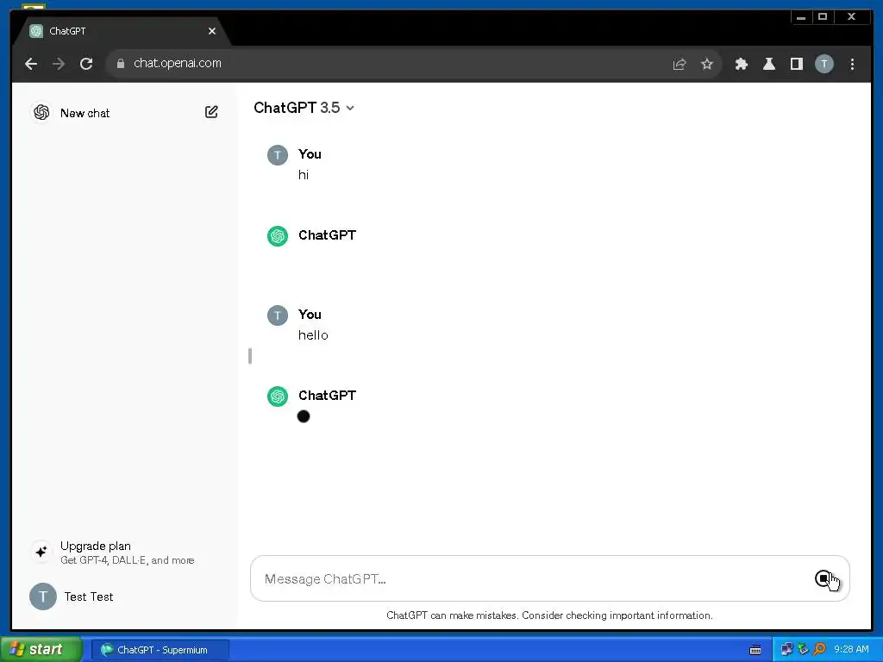The width and height of the screenshot is (883, 662).
Task: Click the 9:28 AM system clock
Action: [x=851, y=650]
